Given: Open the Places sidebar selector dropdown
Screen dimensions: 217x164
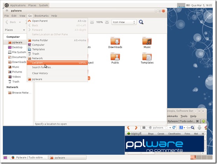Looking at the screenshot, I should [x=15, y=30].
